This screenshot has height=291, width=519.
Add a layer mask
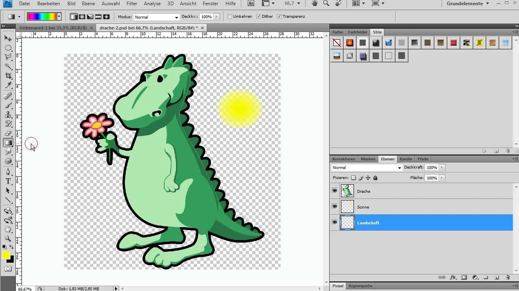point(464,278)
